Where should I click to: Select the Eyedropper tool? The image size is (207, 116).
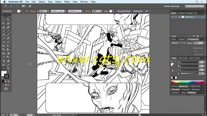click(4, 57)
